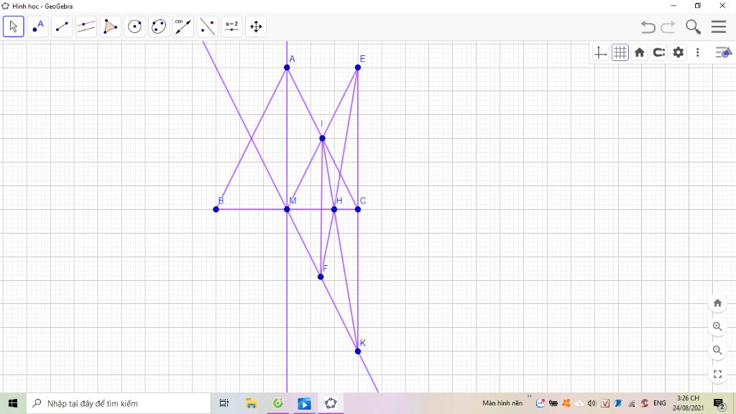
Task: Open the volume control in tray
Action: click(x=592, y=403)
